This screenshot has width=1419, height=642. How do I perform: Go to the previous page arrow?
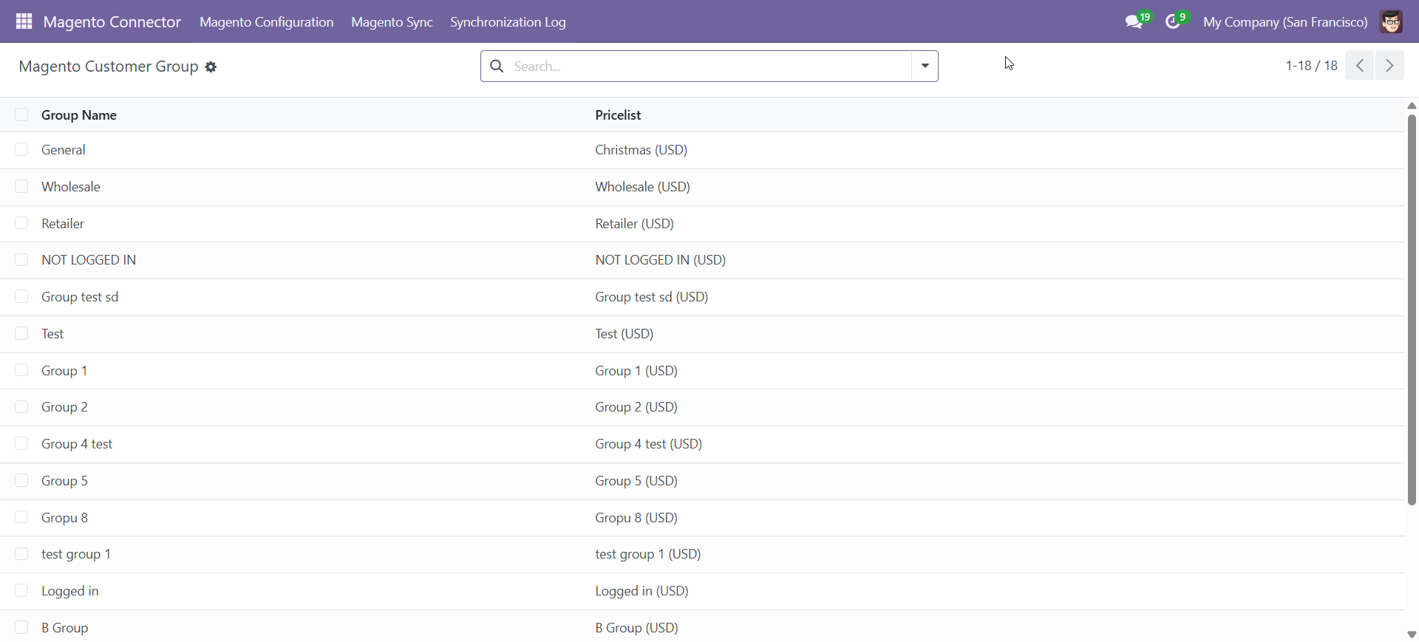(x=1359, y=66)
